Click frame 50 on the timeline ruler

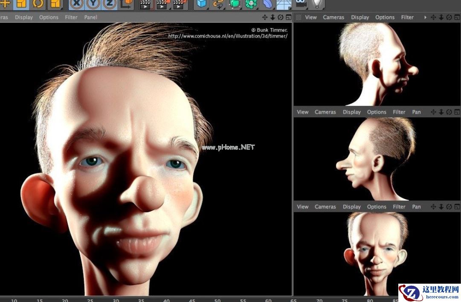click(x=217, y=300)
